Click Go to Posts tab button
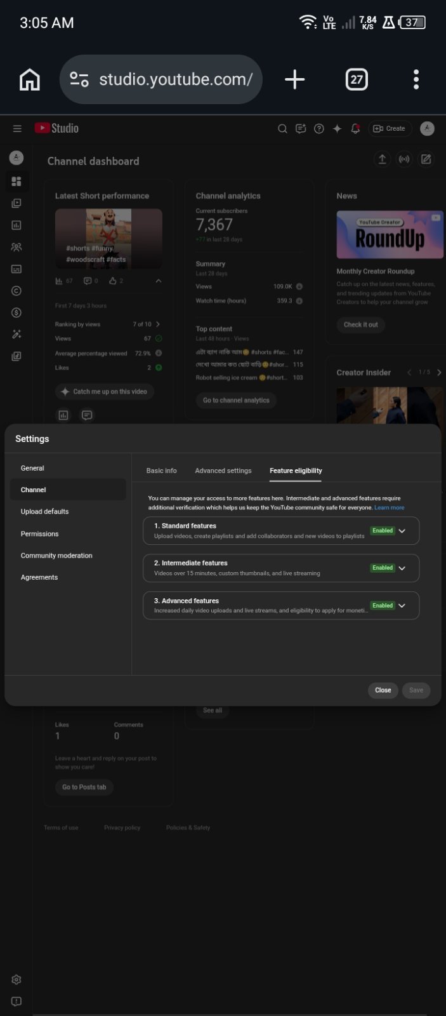Image resolution: width=446 pixels, height=1016 pixels. coord(84,787)
